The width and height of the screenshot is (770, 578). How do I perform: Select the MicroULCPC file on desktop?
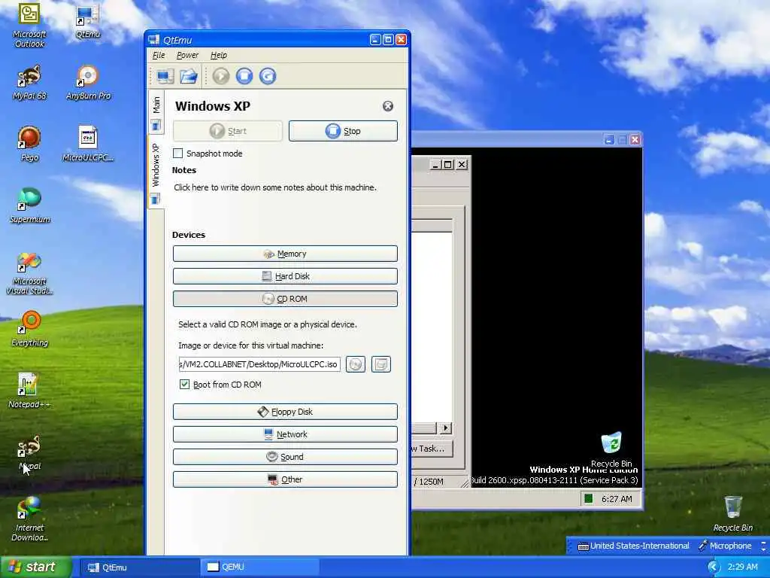click(x=88, y=144)
